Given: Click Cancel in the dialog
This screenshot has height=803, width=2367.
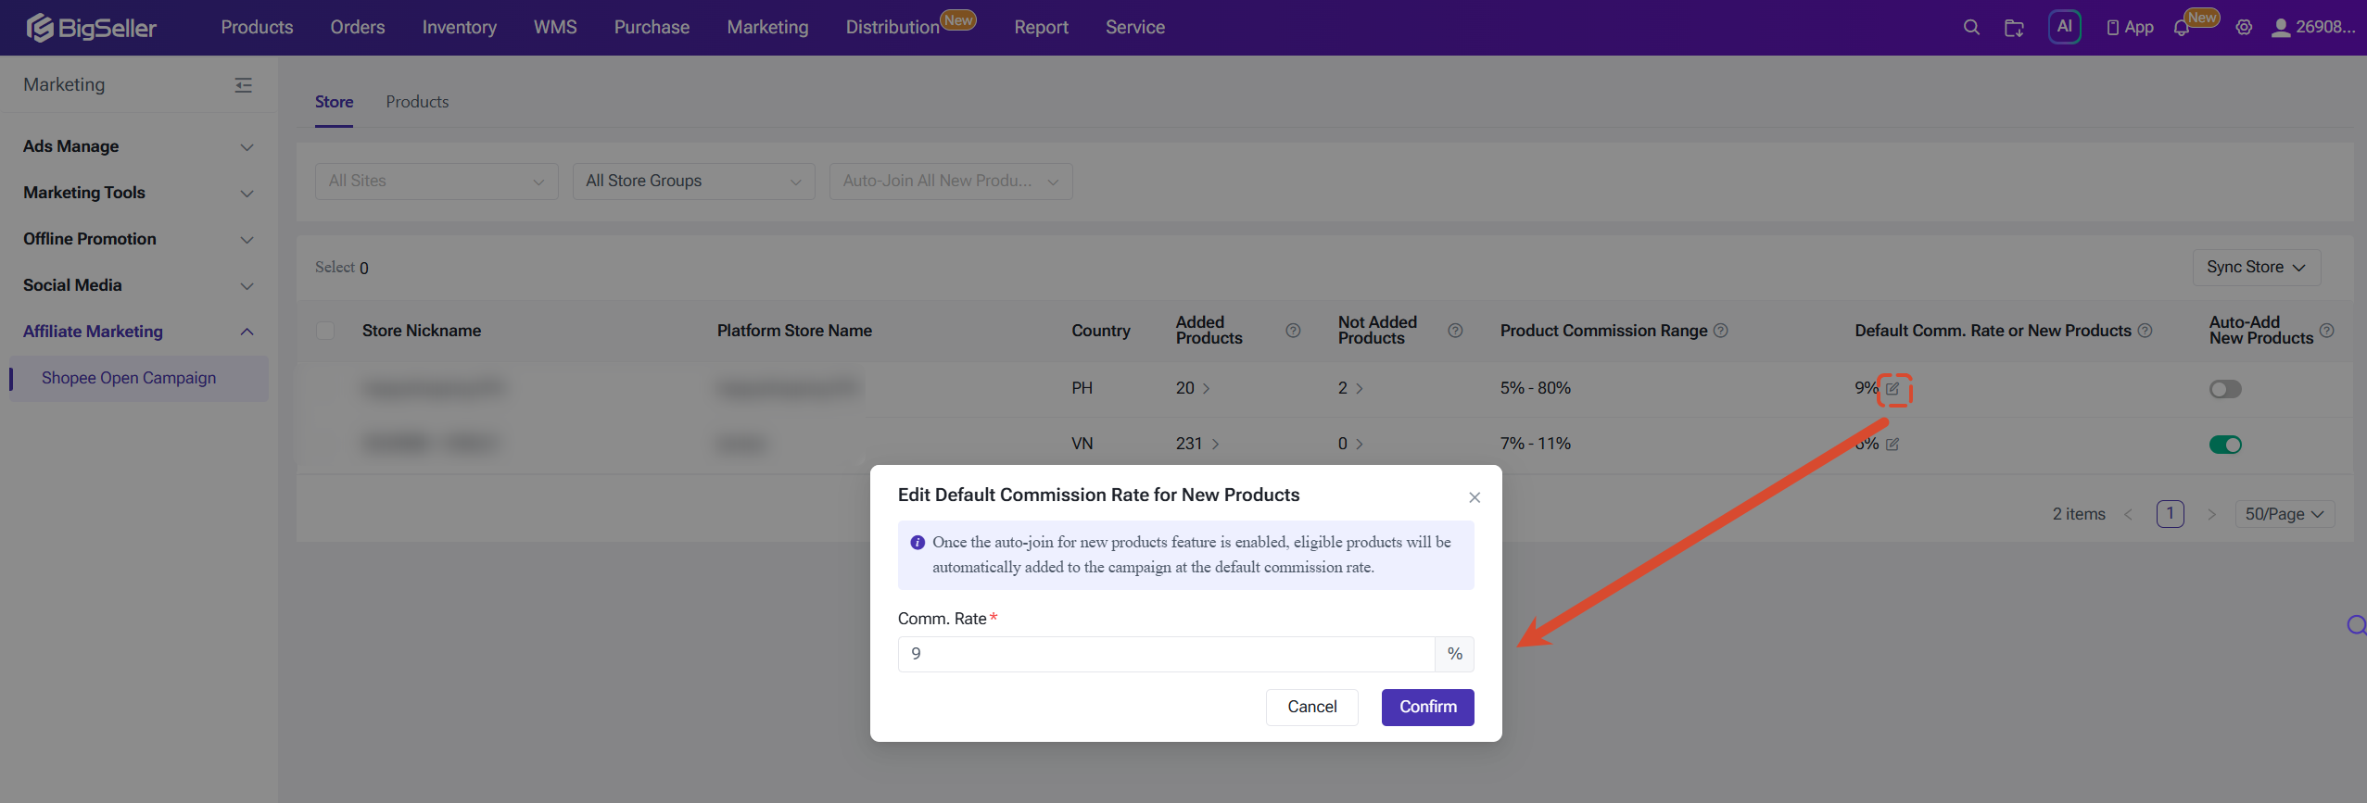Looking at the screenshot, I should coord(1312,708).
